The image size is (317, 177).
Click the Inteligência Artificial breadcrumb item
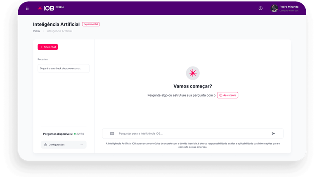click(59, 31)
